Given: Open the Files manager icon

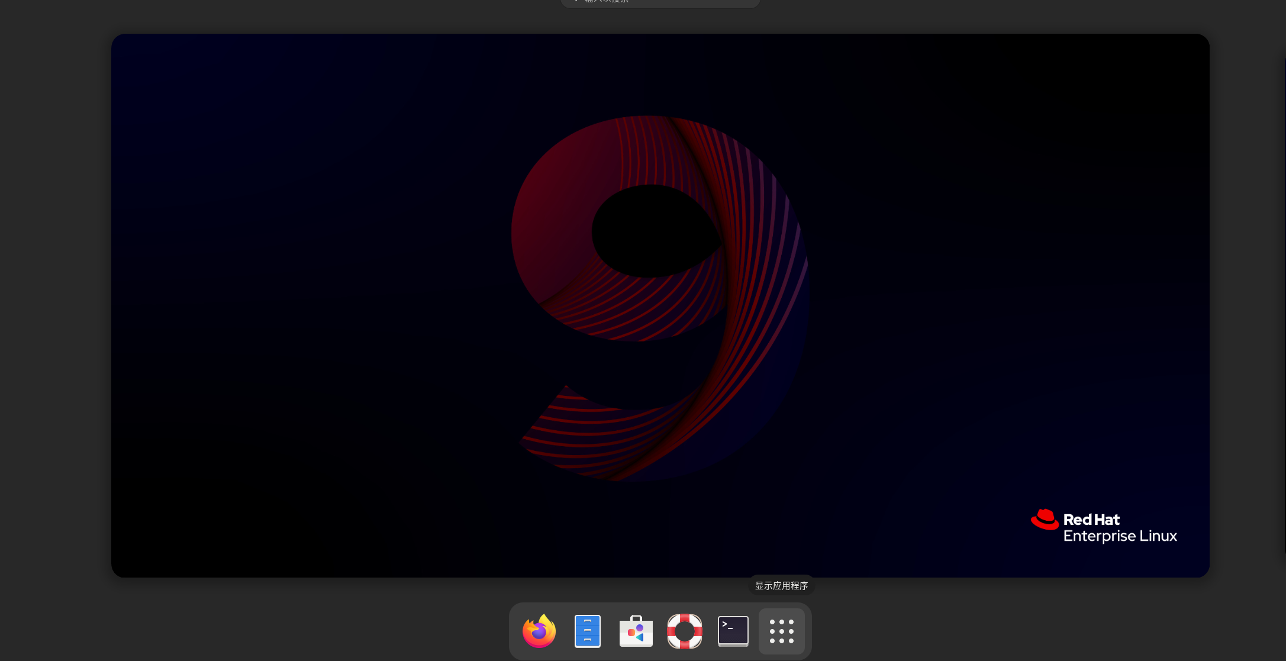Looking at the screenshot, I should [x=587, y=631].
